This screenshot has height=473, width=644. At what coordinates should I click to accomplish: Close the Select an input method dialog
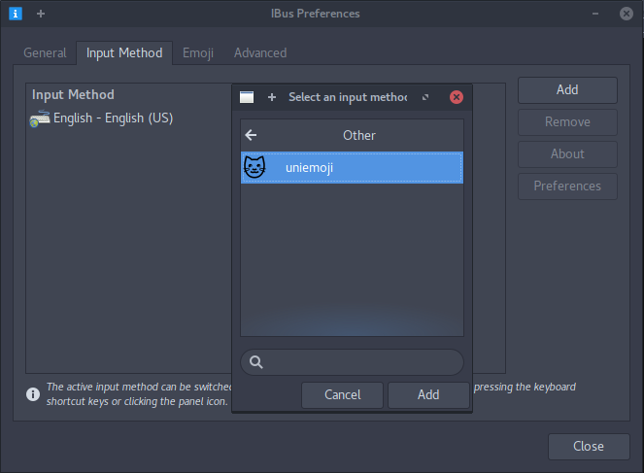pos(457,97)
